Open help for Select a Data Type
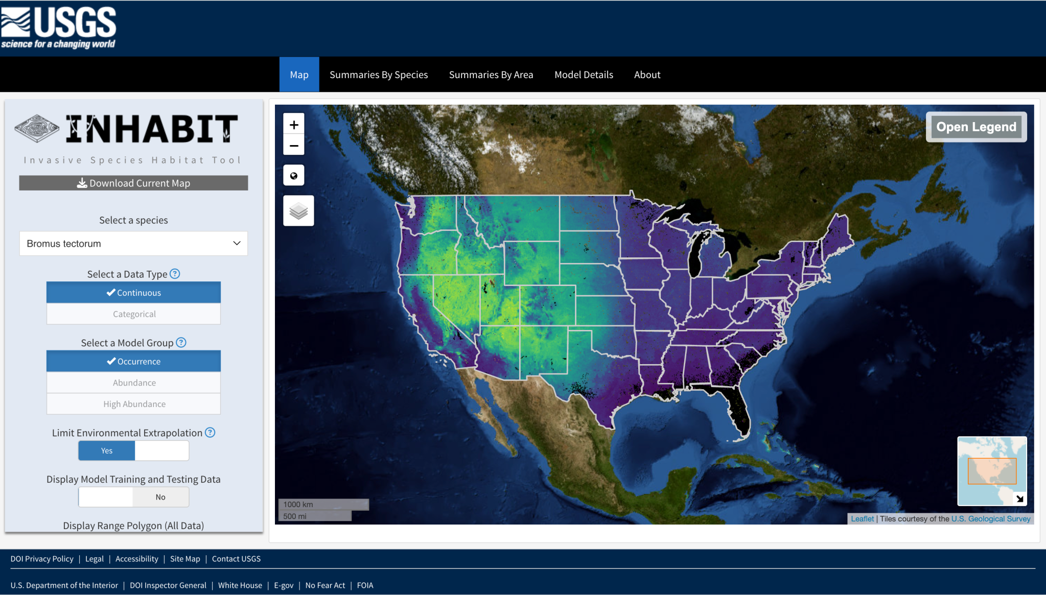The height and width of the screenshot is (595, 1046). point(175,274)
